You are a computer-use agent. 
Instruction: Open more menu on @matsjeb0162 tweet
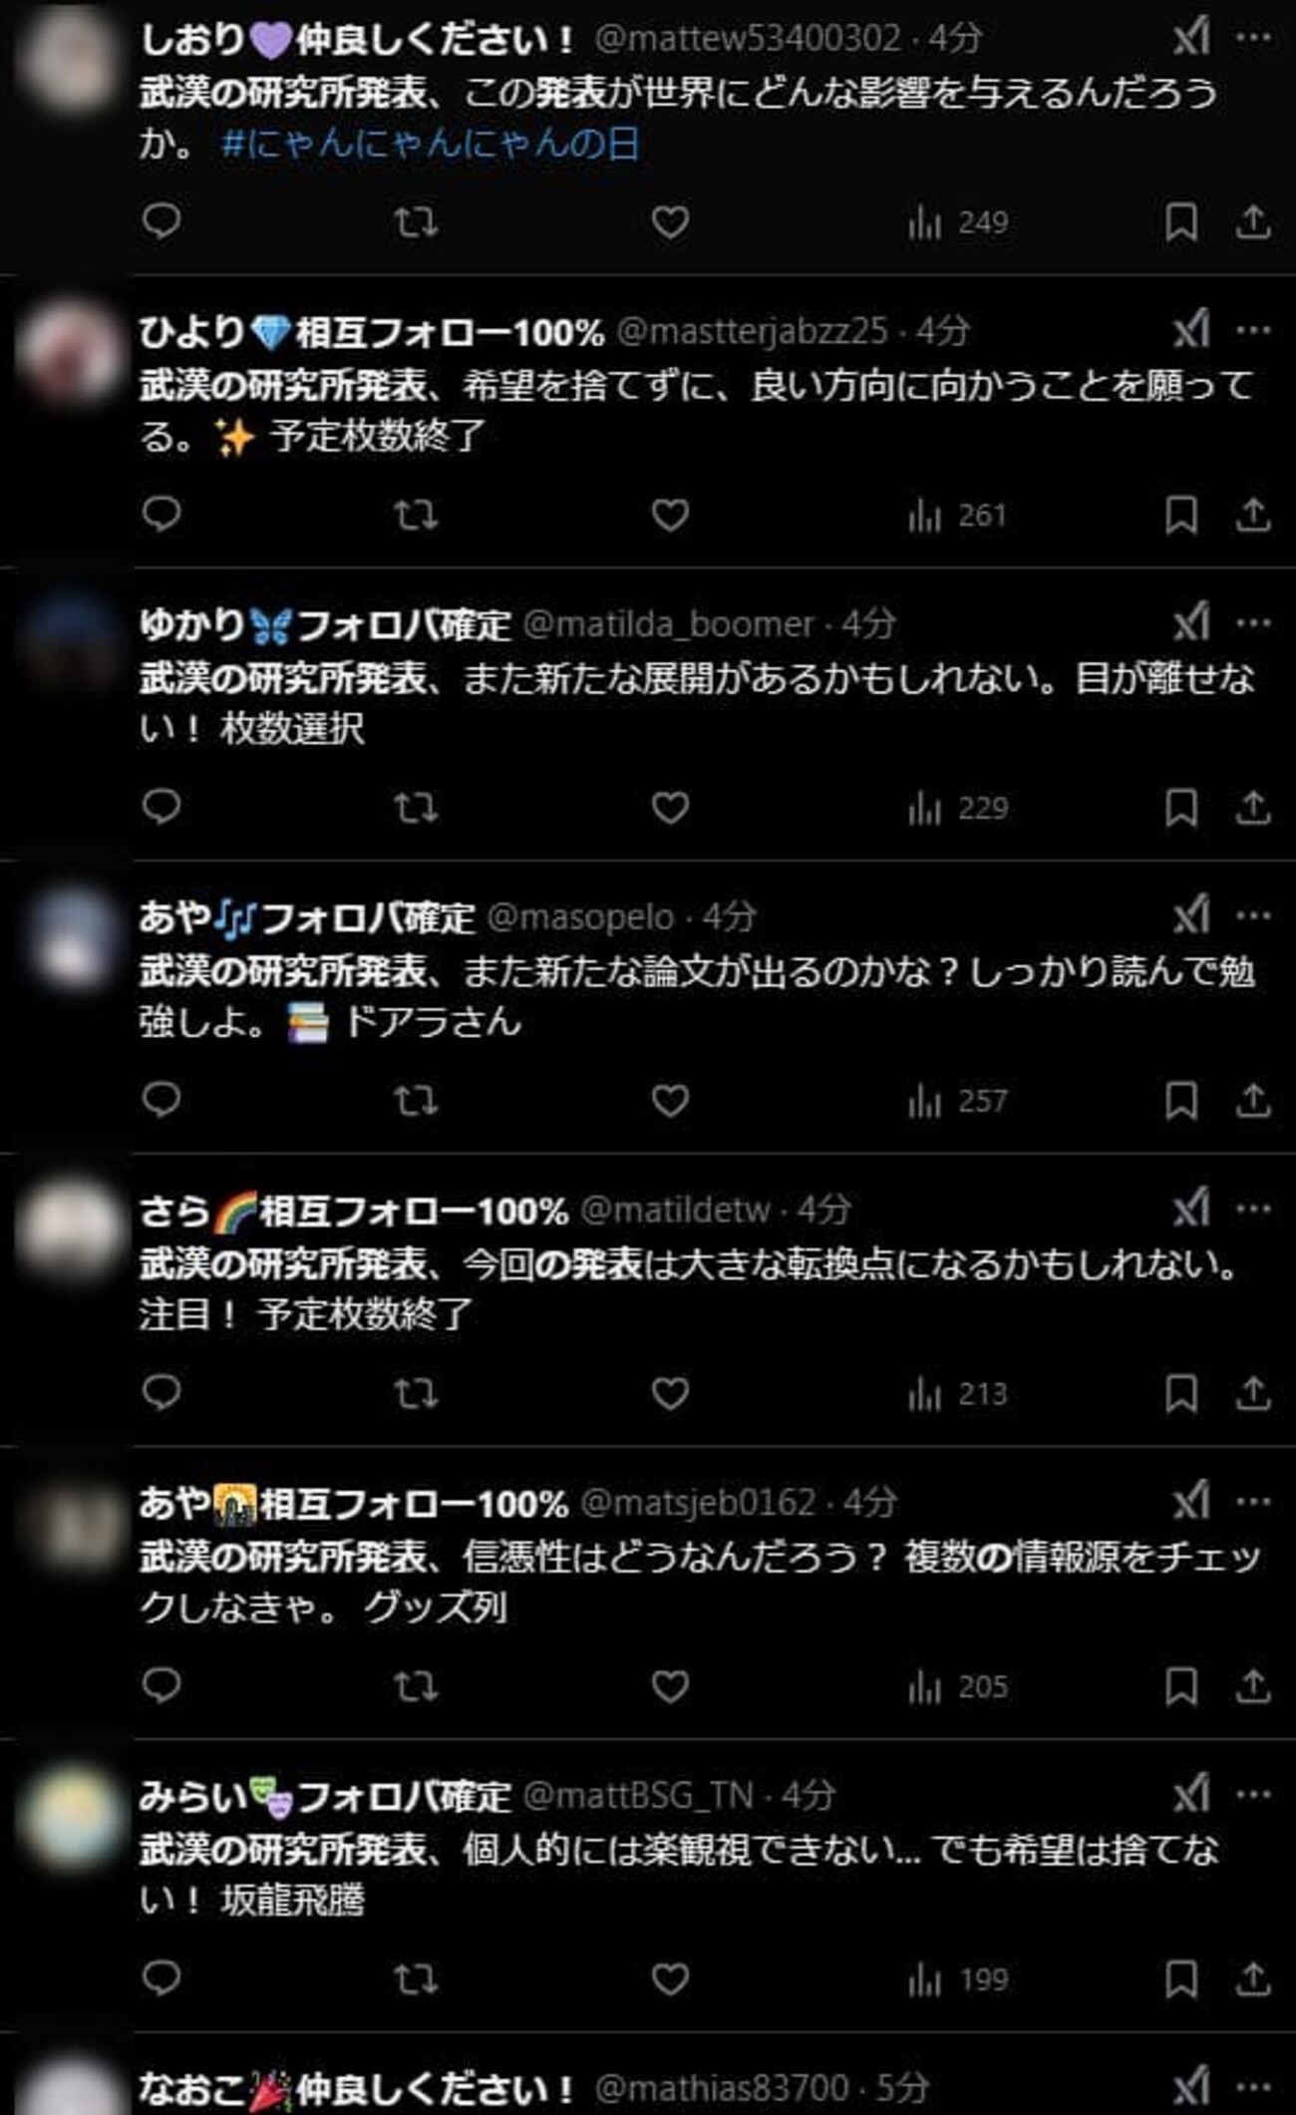(1253, 1501)
